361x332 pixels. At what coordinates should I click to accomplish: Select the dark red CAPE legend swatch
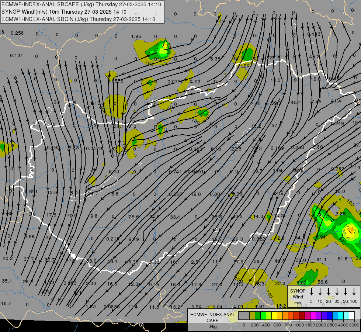click(x=302, y=316)
